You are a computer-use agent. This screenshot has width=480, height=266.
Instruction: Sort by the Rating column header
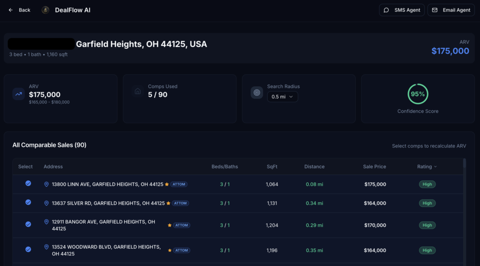click(427, 167)
